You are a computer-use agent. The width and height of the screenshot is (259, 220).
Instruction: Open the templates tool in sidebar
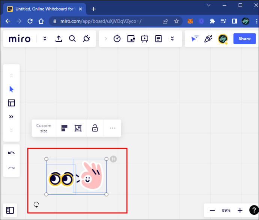(x=11, y=103)
